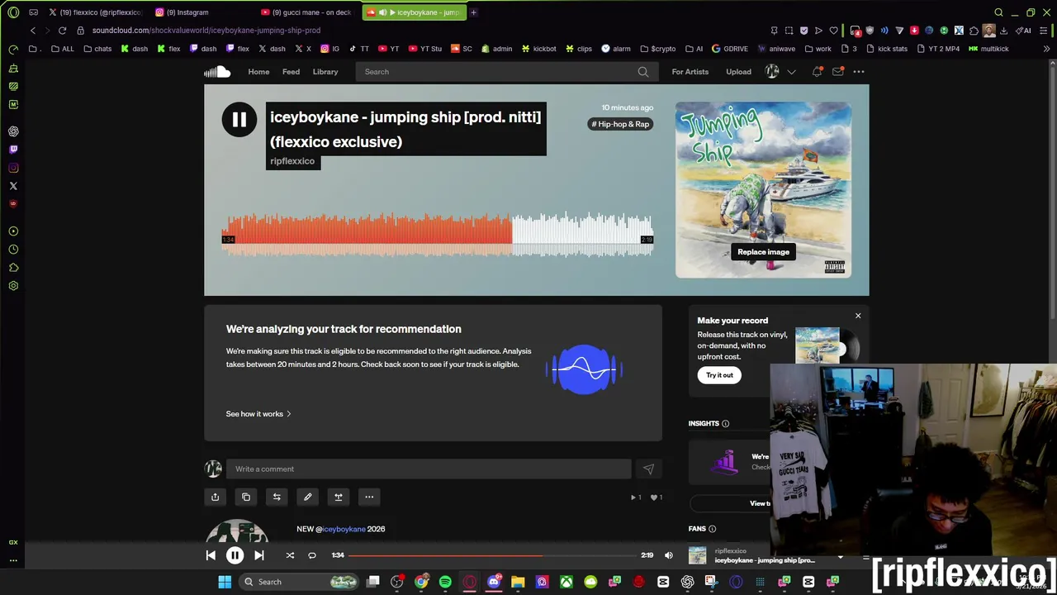This screenshot has width=1057, height=595.
Task: Go to the Feed tab in SoundCloud
Action: click(291, 72)
